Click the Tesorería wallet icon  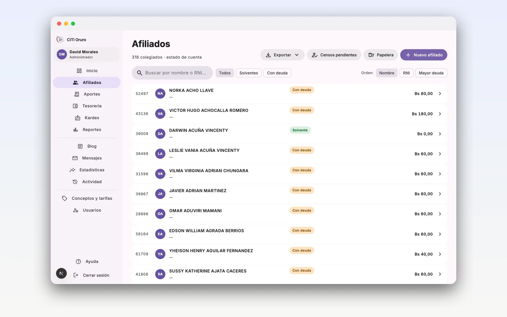75,106
